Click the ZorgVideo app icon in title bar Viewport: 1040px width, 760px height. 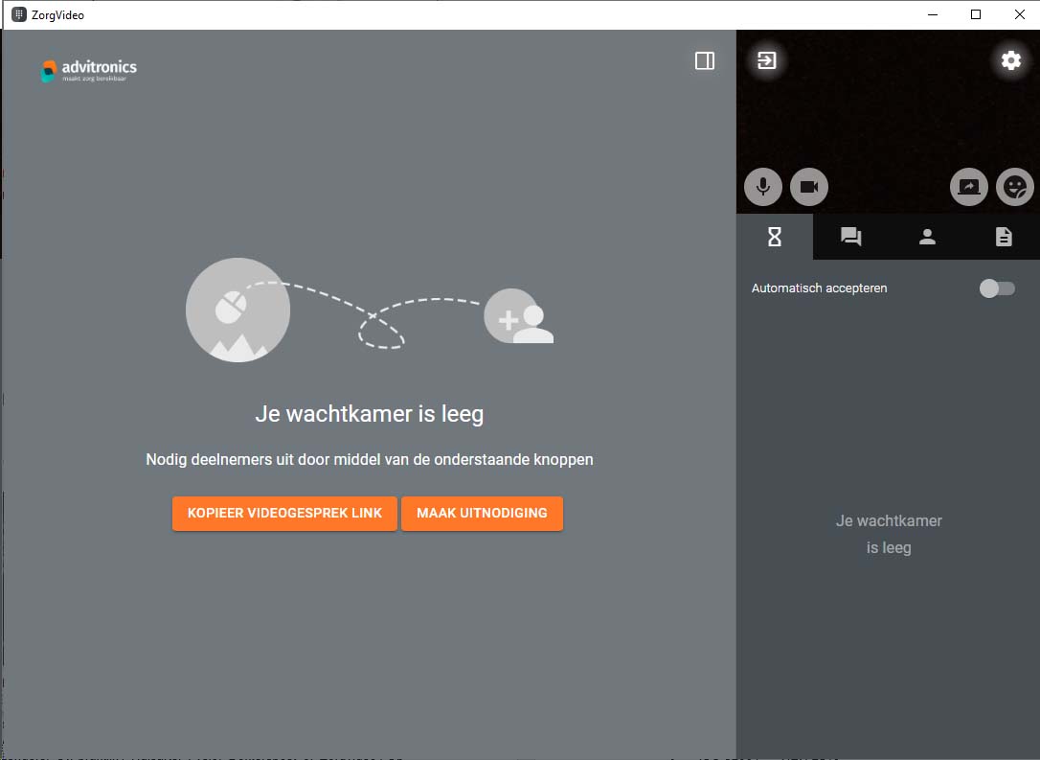pos(18,14)
